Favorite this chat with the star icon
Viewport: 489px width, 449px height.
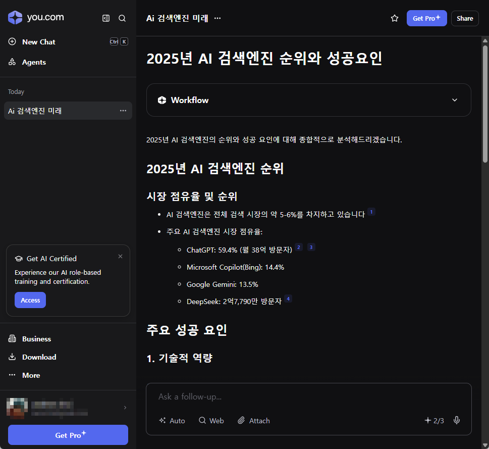(395, 18)
